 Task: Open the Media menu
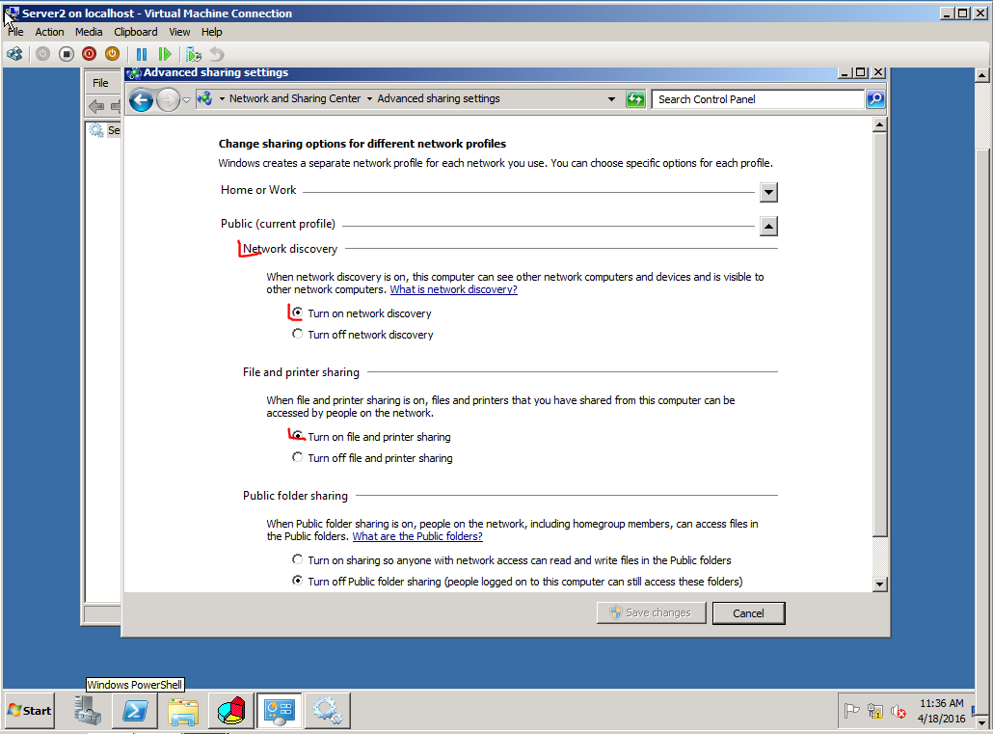[x=89, y=32]
